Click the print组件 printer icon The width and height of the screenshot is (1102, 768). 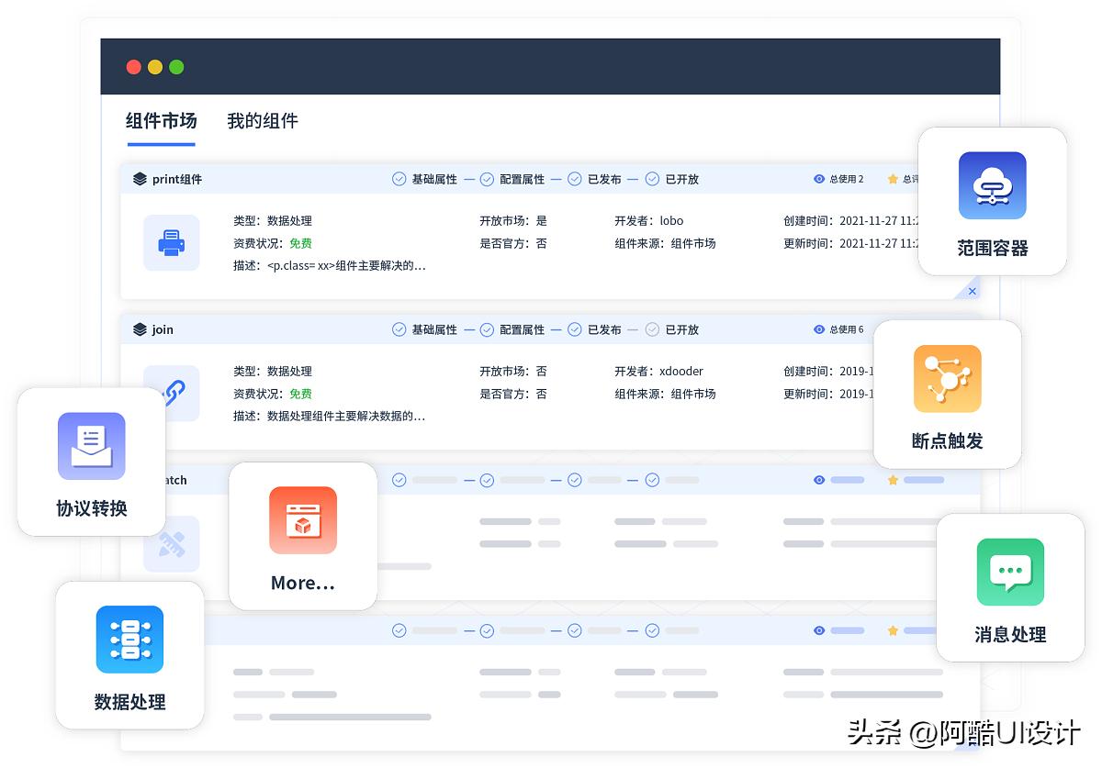[x=171, y=243]
